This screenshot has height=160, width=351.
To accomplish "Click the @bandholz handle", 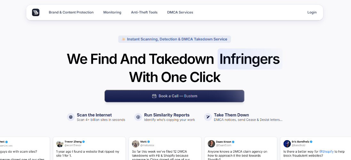I will coord(299,146).
